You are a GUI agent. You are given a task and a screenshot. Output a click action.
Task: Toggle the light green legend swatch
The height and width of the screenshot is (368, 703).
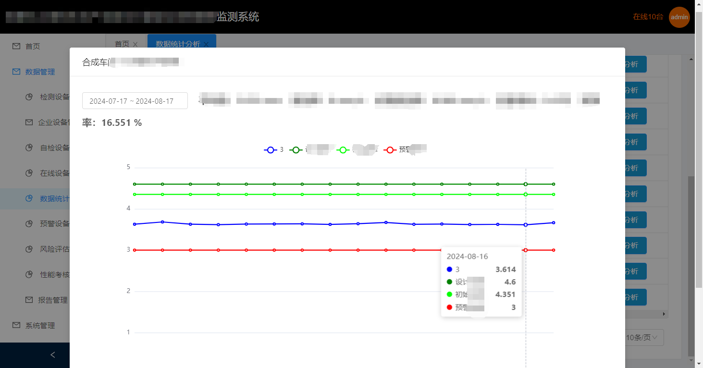tap(343, 150)
